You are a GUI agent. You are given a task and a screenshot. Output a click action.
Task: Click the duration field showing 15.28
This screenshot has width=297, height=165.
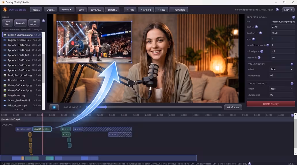[282, 33]
